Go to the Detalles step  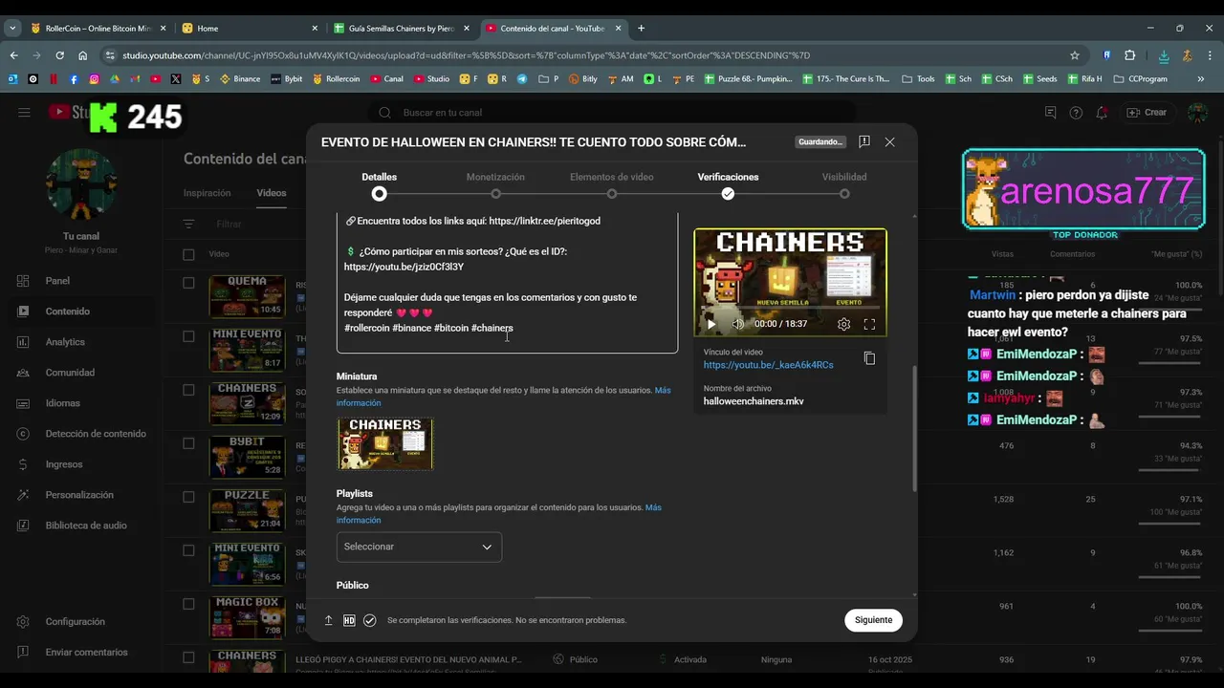tap(379, 184)
